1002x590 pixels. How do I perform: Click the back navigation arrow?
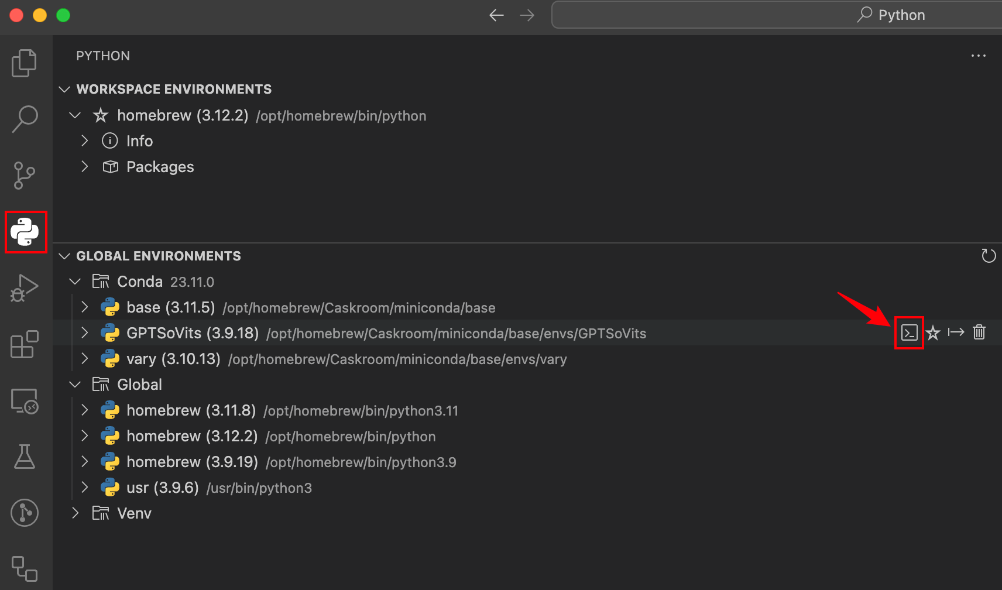[x=496, y=15]
